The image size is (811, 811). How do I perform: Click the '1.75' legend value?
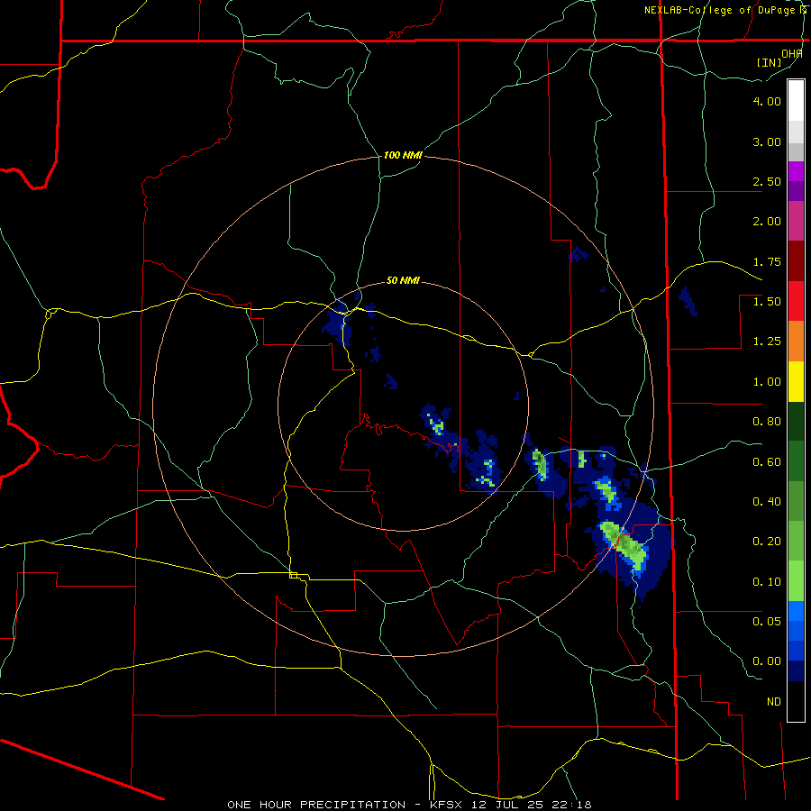[767, 261]
